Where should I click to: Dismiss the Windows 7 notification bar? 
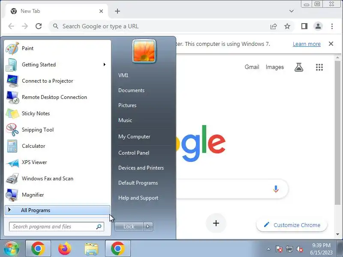click(x=331, y=44)
